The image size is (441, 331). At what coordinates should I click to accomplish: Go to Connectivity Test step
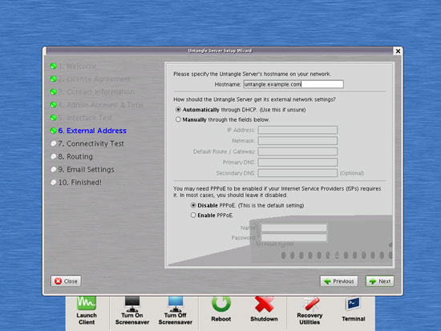(x=91, y=143)
